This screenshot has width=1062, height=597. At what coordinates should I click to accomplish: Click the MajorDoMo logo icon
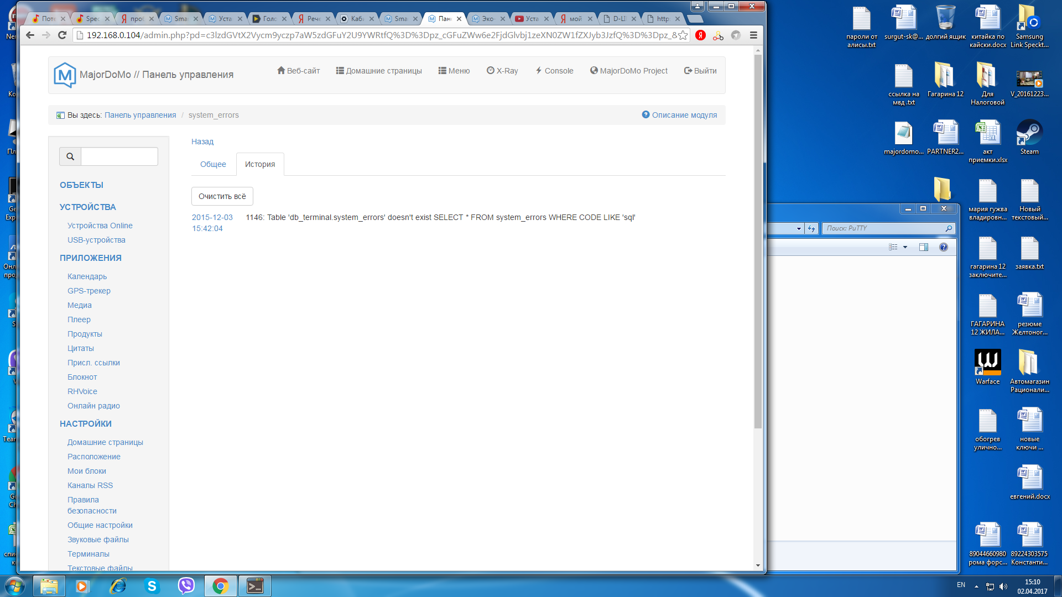[x=65, y=75]
